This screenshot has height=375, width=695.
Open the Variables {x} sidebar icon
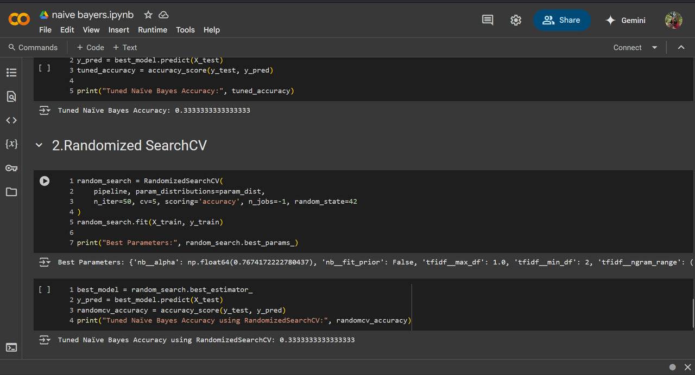click(11, 144)
